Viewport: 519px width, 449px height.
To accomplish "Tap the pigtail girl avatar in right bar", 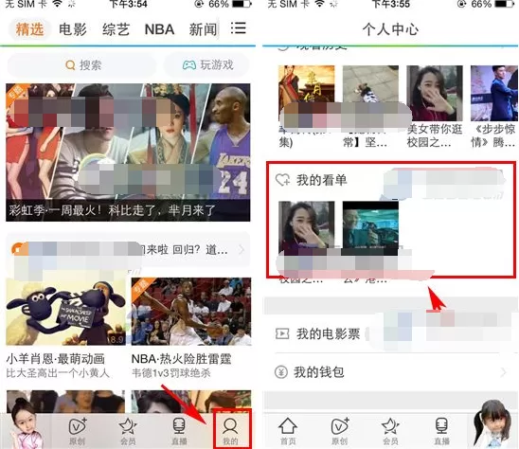I will click(493, 423).
